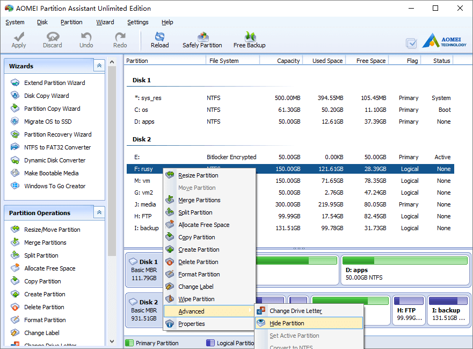Click the Reload toolbar icon

[160, 37]
